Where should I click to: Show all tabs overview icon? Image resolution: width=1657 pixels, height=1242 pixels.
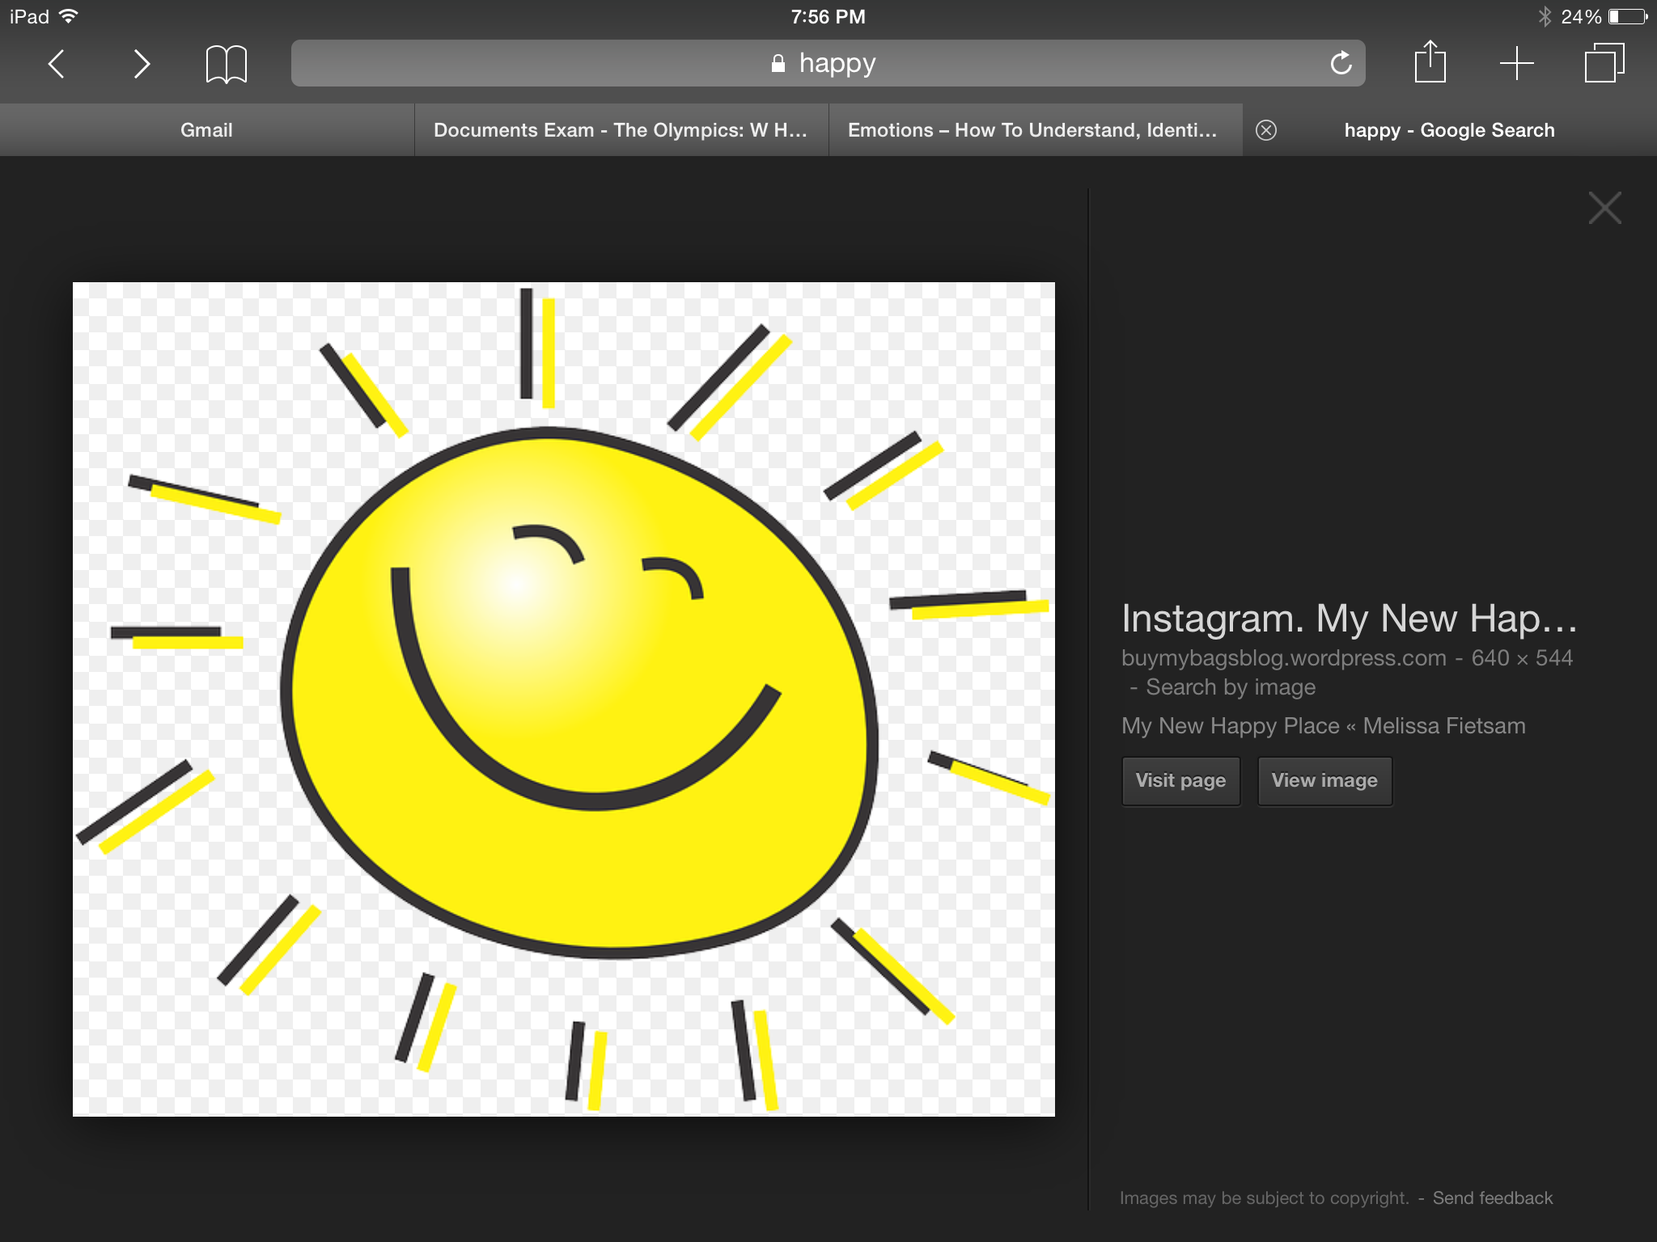click(x=1604, y=63)
